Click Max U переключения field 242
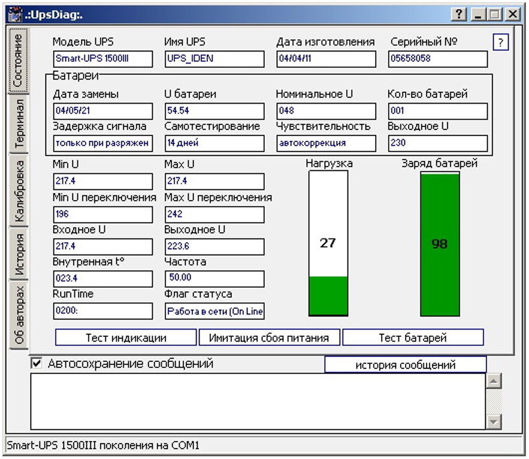This screenshot has height=459, width=529. (x=214, y=215)
